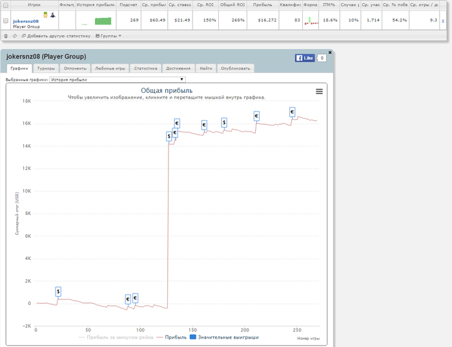
Task: Sort by the Форма column header
Action: 311,5
